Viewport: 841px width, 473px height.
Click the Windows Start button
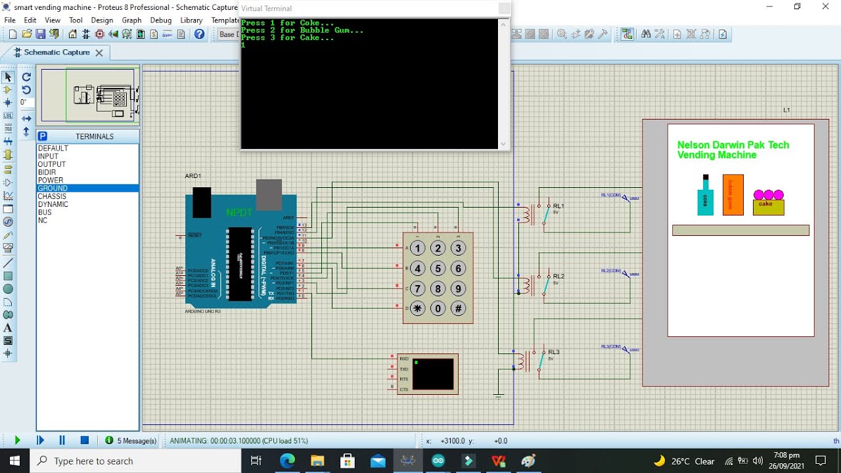coord(14,461)
